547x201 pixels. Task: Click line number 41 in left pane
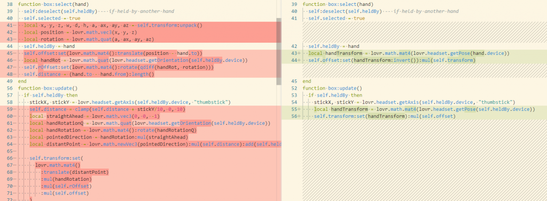coord(10,26)
